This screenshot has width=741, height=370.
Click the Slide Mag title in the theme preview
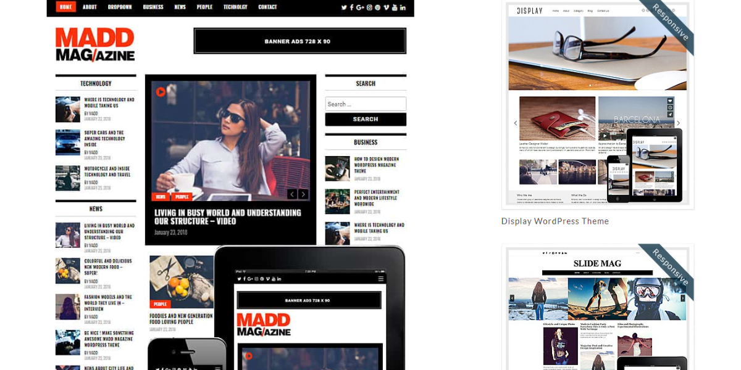click(x=597, y=263)
